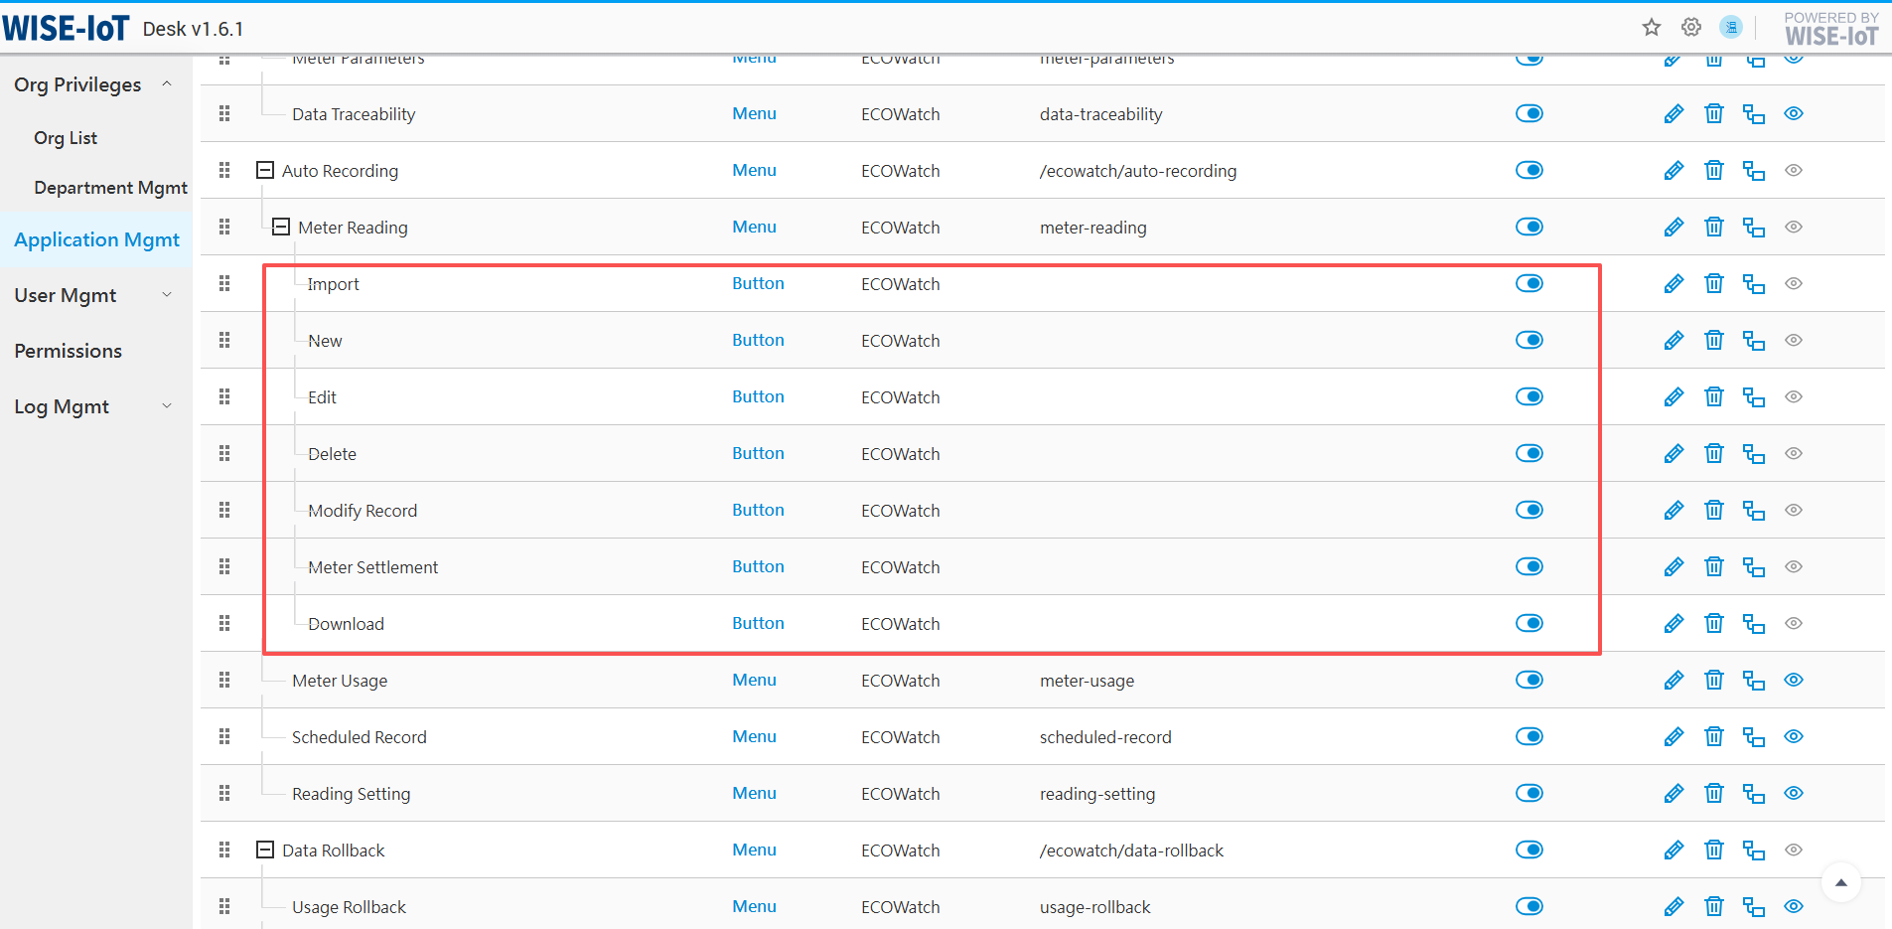The height and width of the screenshot is (929, 1892).
Task: Click drag handle of the Meter Settlement row
Action: [224, 567]
